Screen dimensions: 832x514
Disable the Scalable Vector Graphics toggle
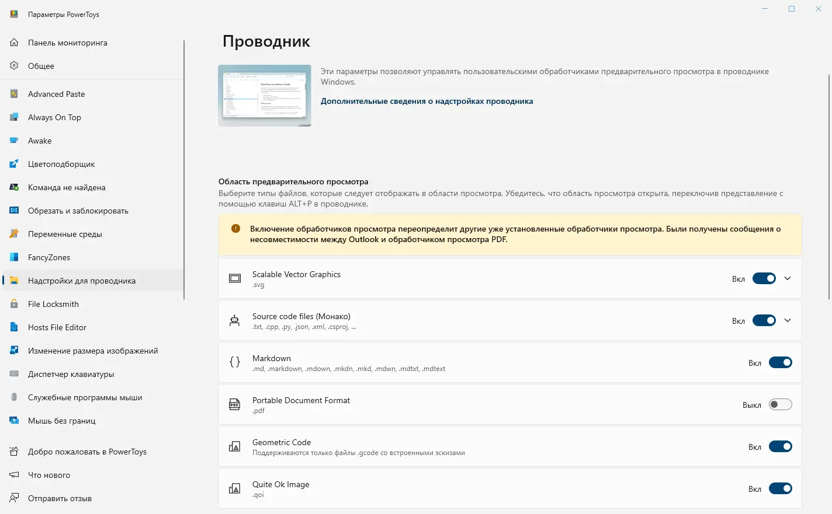tap(764, 278)
